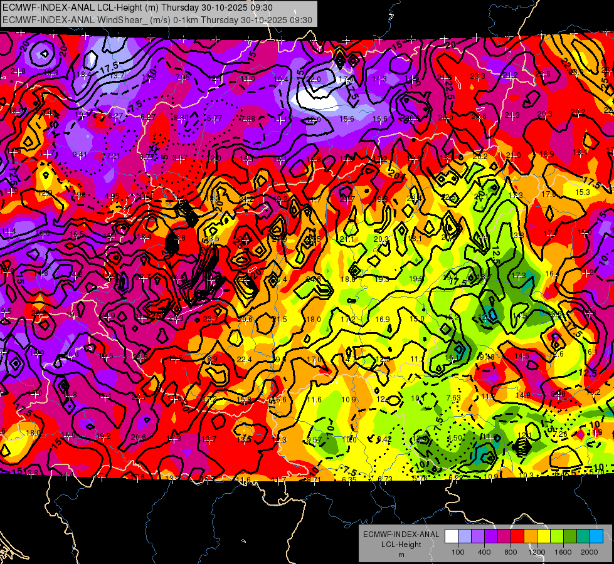The image size is (614, 564).
Task: Click the wind shear value 8.80
Action: [x=181, y=117]
